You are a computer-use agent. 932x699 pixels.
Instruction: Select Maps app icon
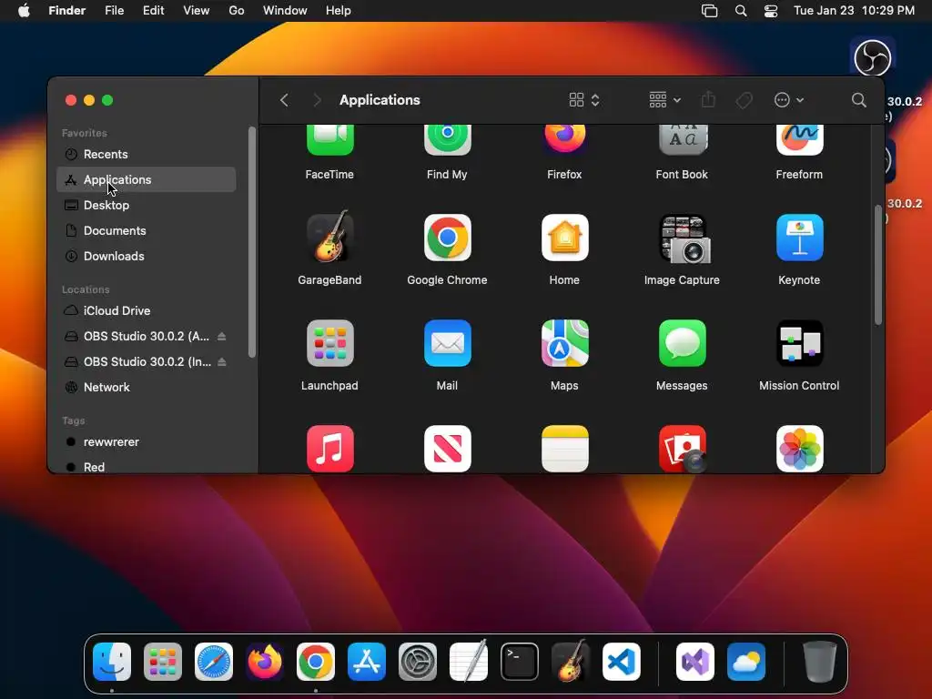pyautogui.click(x=564, y=343)
